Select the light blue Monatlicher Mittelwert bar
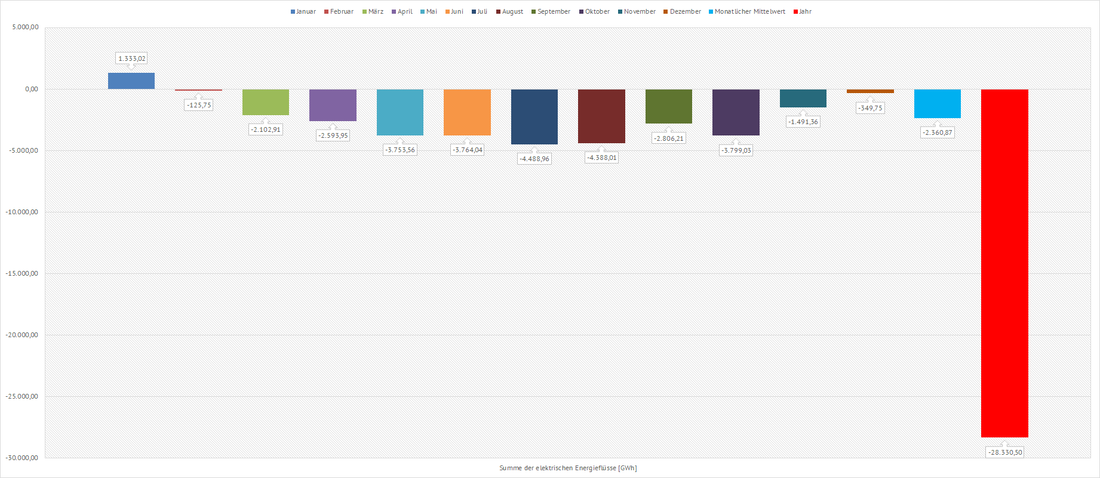The image size is (1100, 478). (938, 103)
